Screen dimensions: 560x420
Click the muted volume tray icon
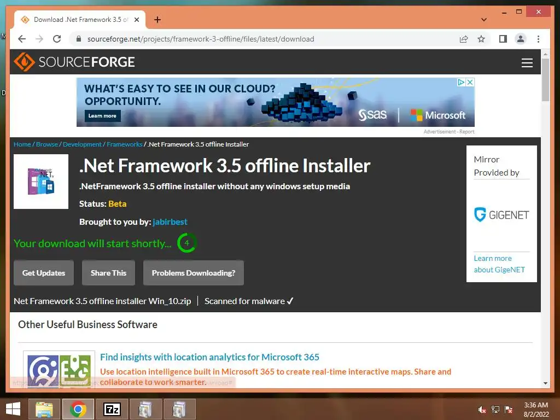[482, 410]
